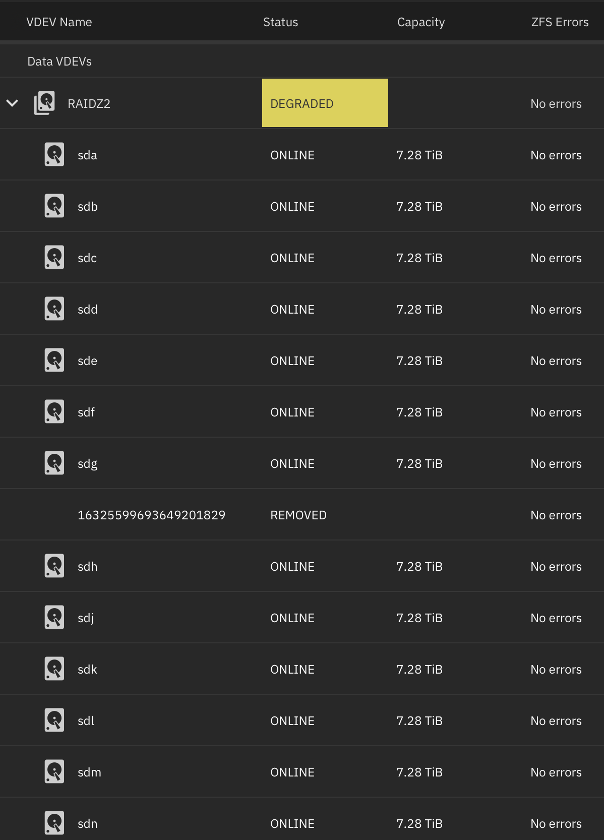
Task: Click the sdf disk icon
Action: 54,412
